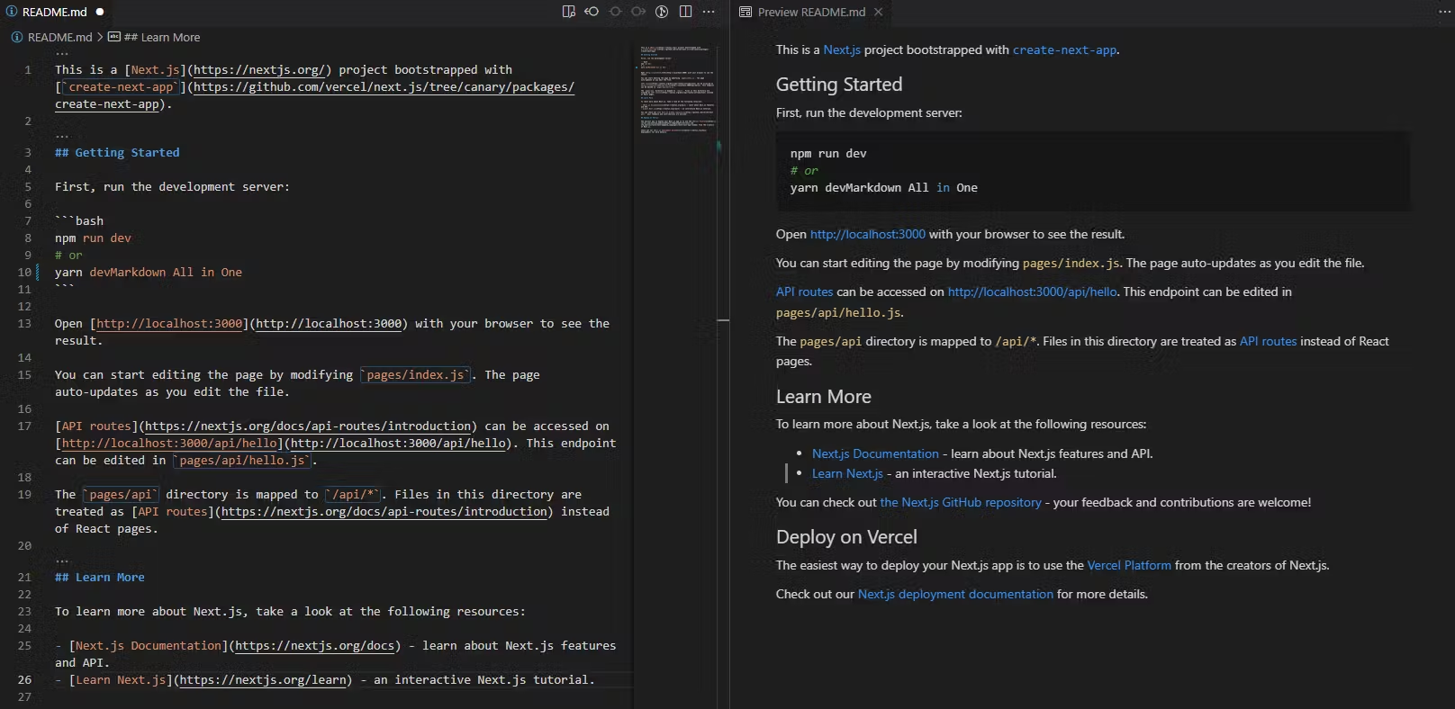Open editor More Actions ellipsis
The width and height of the screenshot is (1455, 709).
[x=709, y=12]
